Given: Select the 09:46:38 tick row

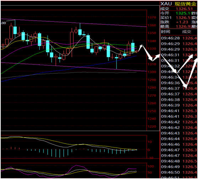Looking at the screenshot, I should coord(179,100).
